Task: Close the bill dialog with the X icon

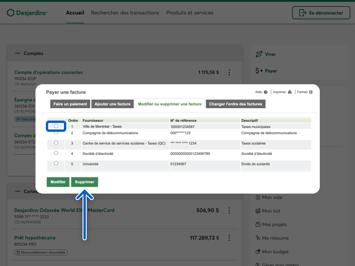Action: 311,92
